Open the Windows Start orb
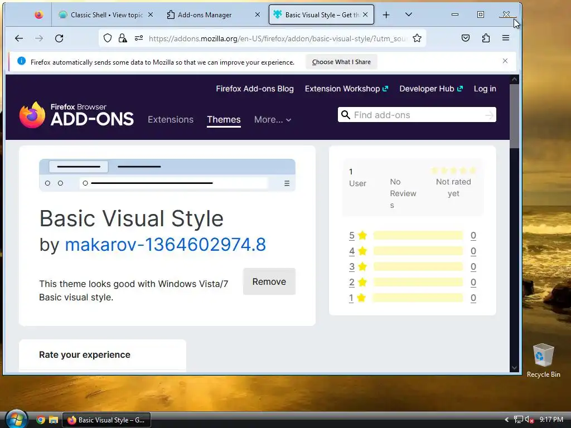The height and width of the screenshot is (428, 571). 16,419
